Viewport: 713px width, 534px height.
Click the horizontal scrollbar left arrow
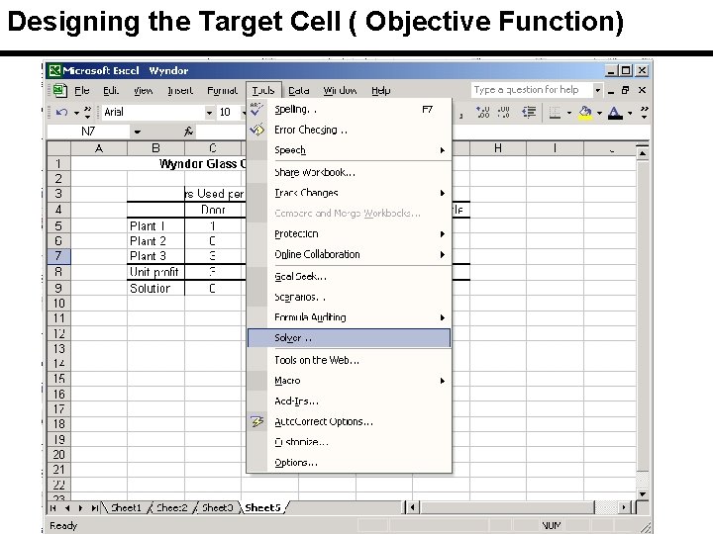coord(413,507)
